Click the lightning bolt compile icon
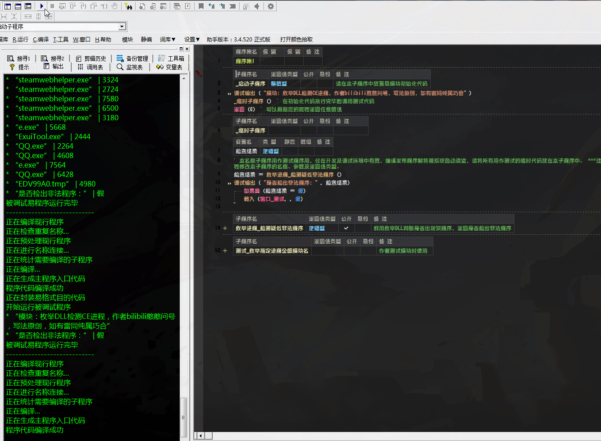The height and width of the screenshot is (441, 601). (x=188, y=6)
